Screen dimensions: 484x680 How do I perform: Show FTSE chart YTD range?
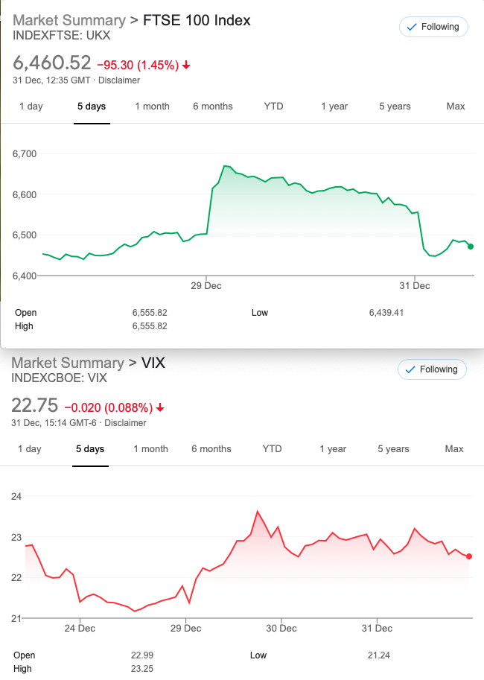coord(274,107)
